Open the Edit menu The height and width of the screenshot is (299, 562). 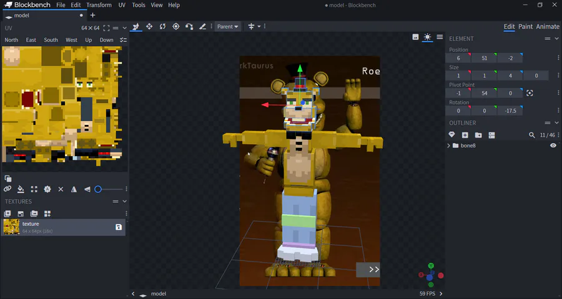(x=76, y=5)
